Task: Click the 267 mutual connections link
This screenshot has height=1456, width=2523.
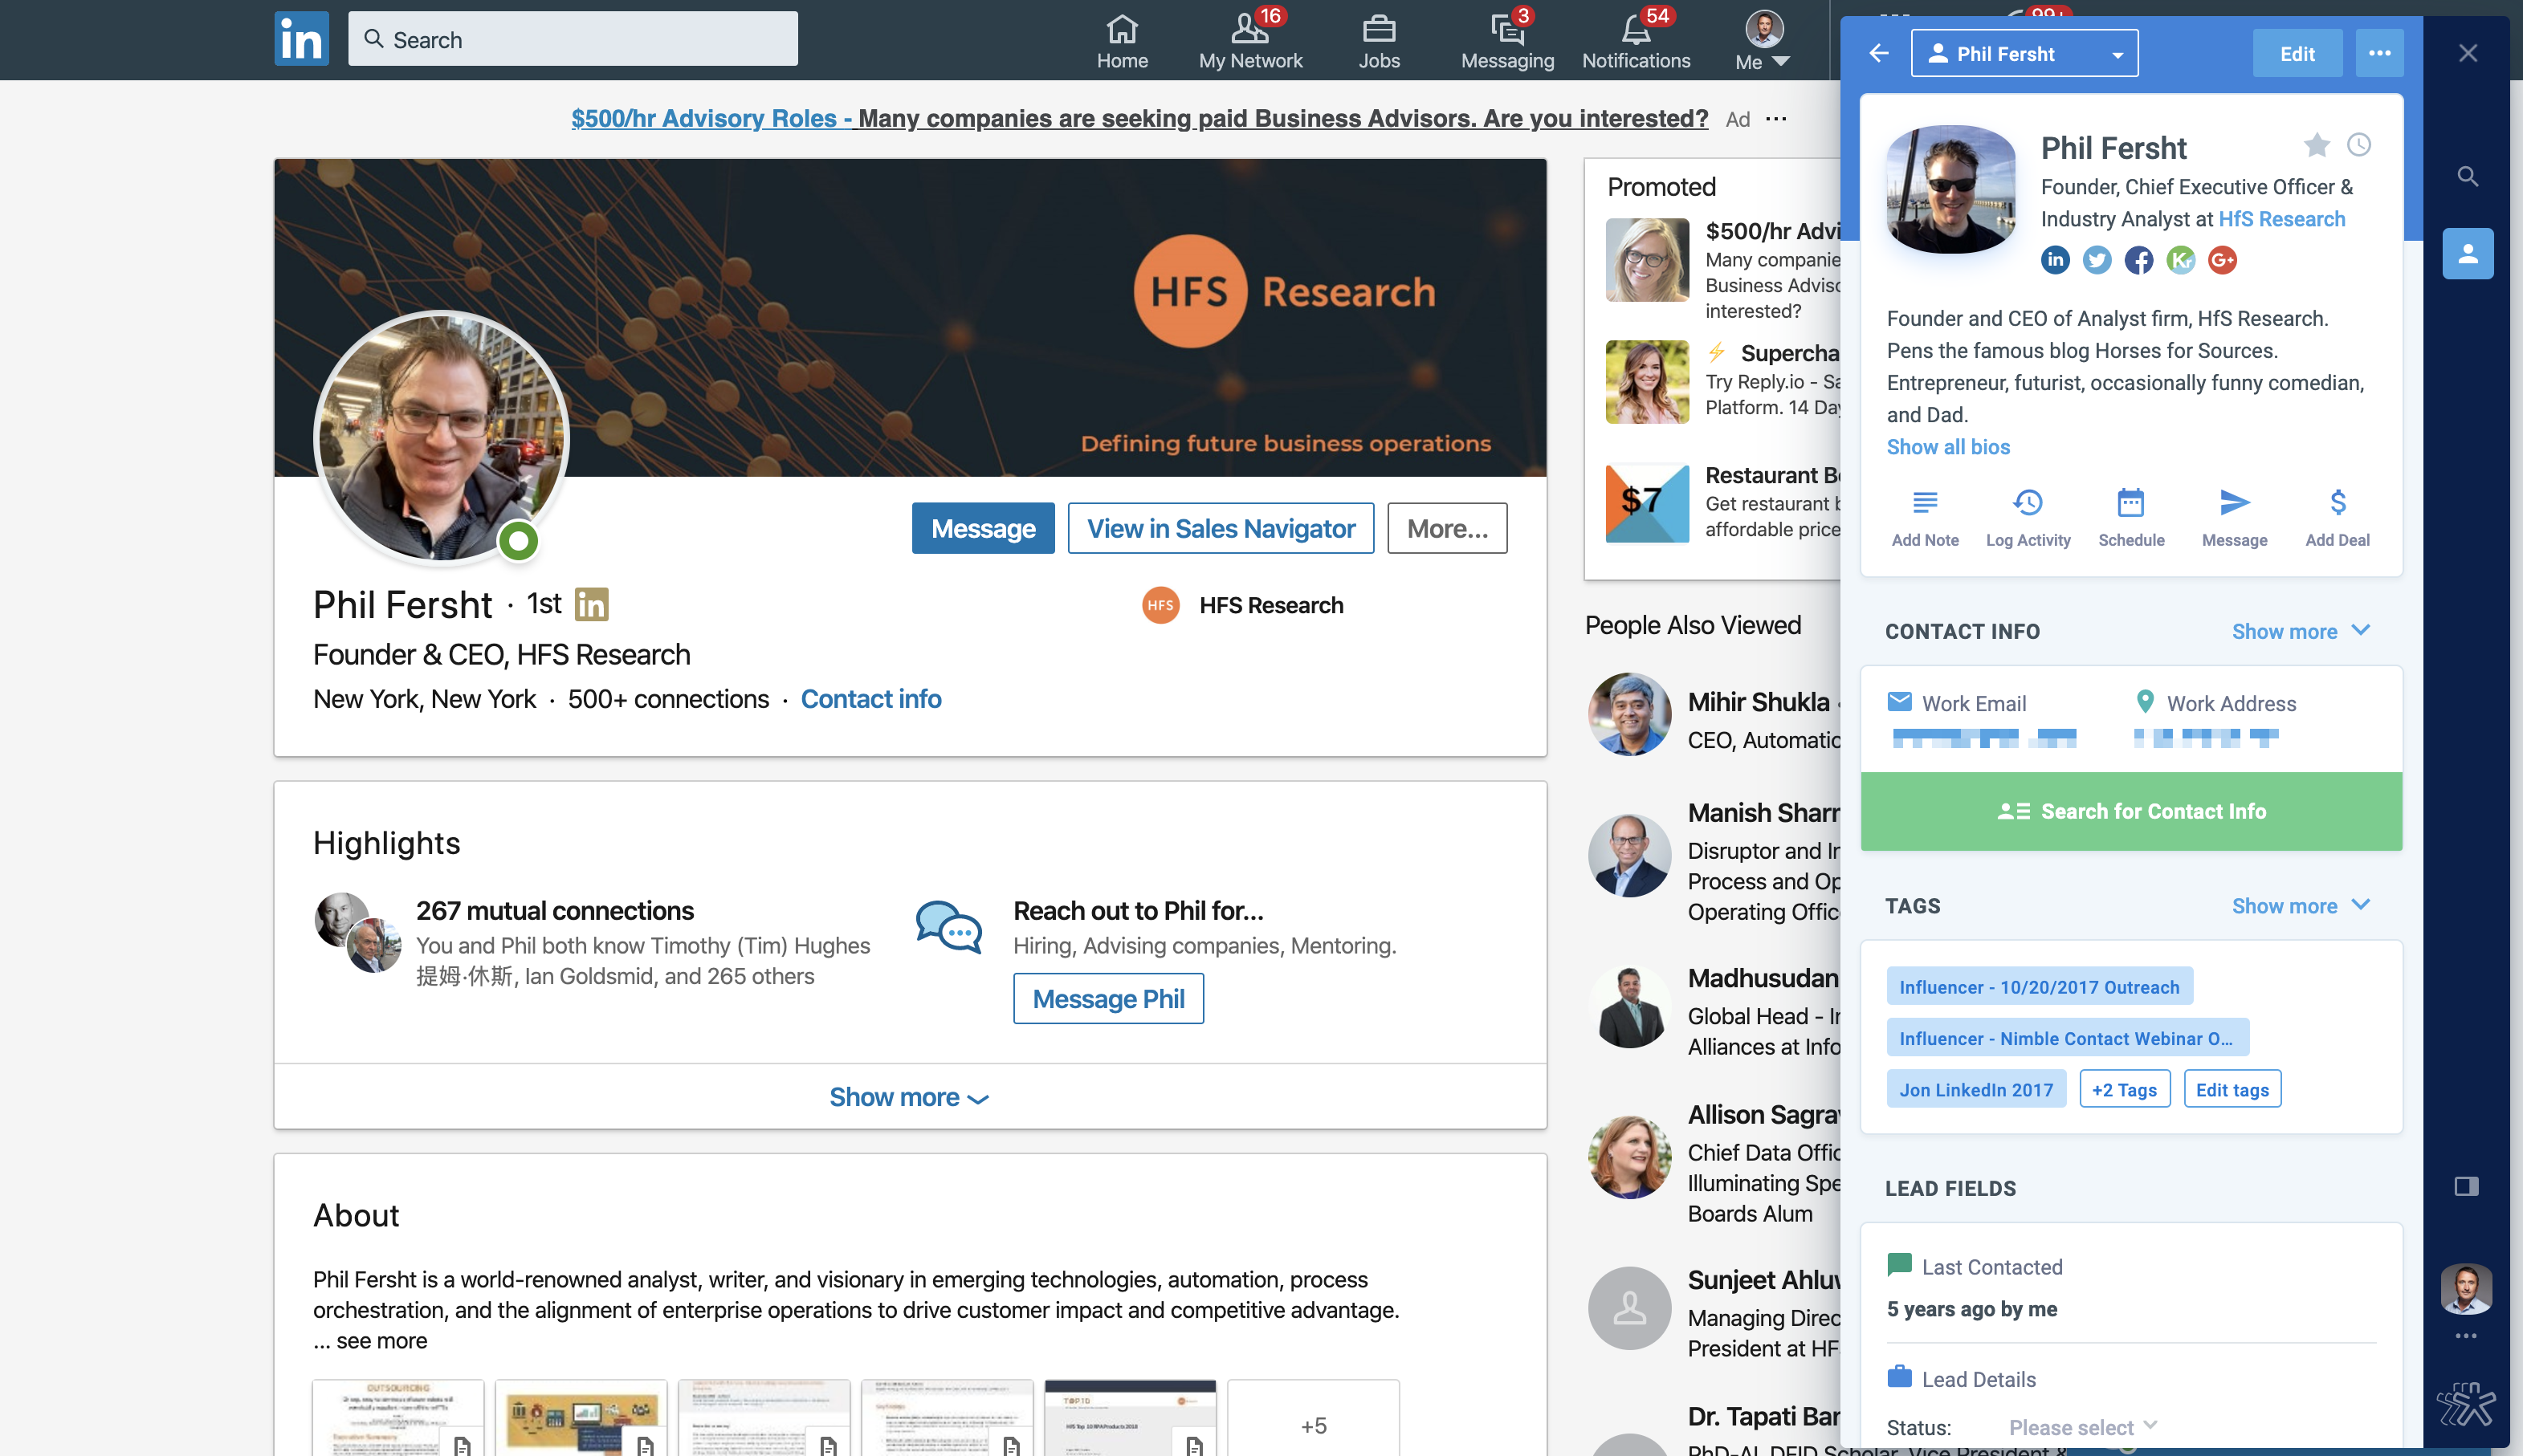Action: click(554, 911)
